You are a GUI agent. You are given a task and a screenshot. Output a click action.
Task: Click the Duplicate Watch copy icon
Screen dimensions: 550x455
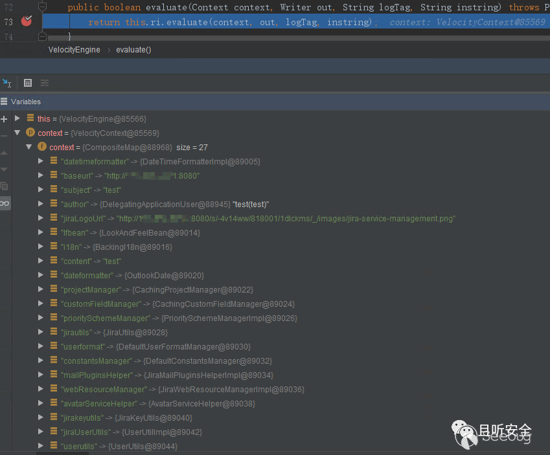[x=5, y=186]
